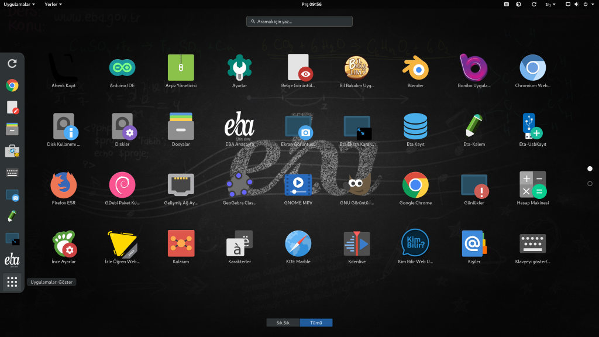Click the Uygulamaları Göster grid button
This screenshot has width=599, height=337.
[12, 282]
